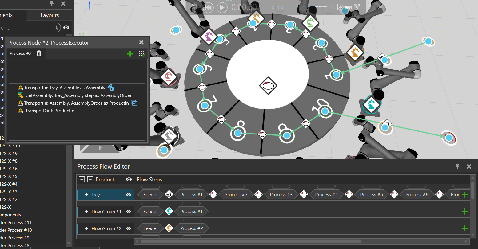Add a new statement with green plus

130,54
